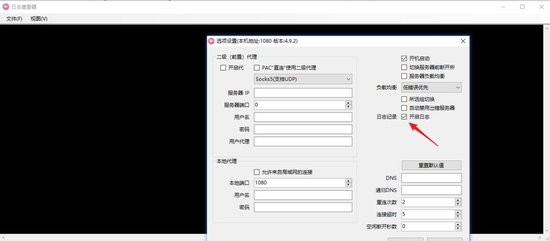Screen dimensions: 550x241
Task: Increase 服务器端口 with up arrow
Action: point(348,103)
